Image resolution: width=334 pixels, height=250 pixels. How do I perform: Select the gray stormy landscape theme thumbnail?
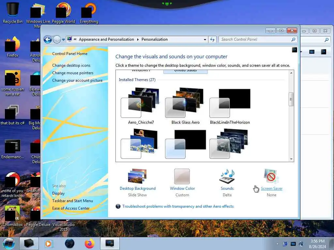[x=229, y=144]
